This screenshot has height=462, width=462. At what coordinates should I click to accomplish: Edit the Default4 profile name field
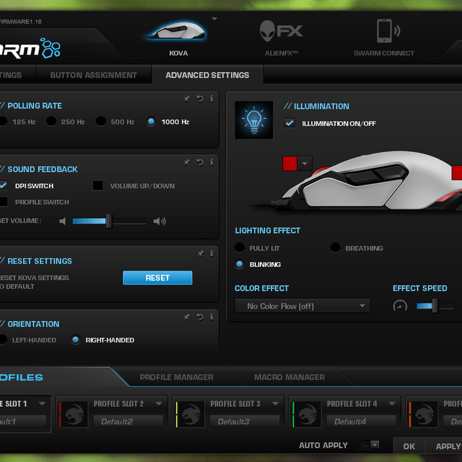[361, 422]
